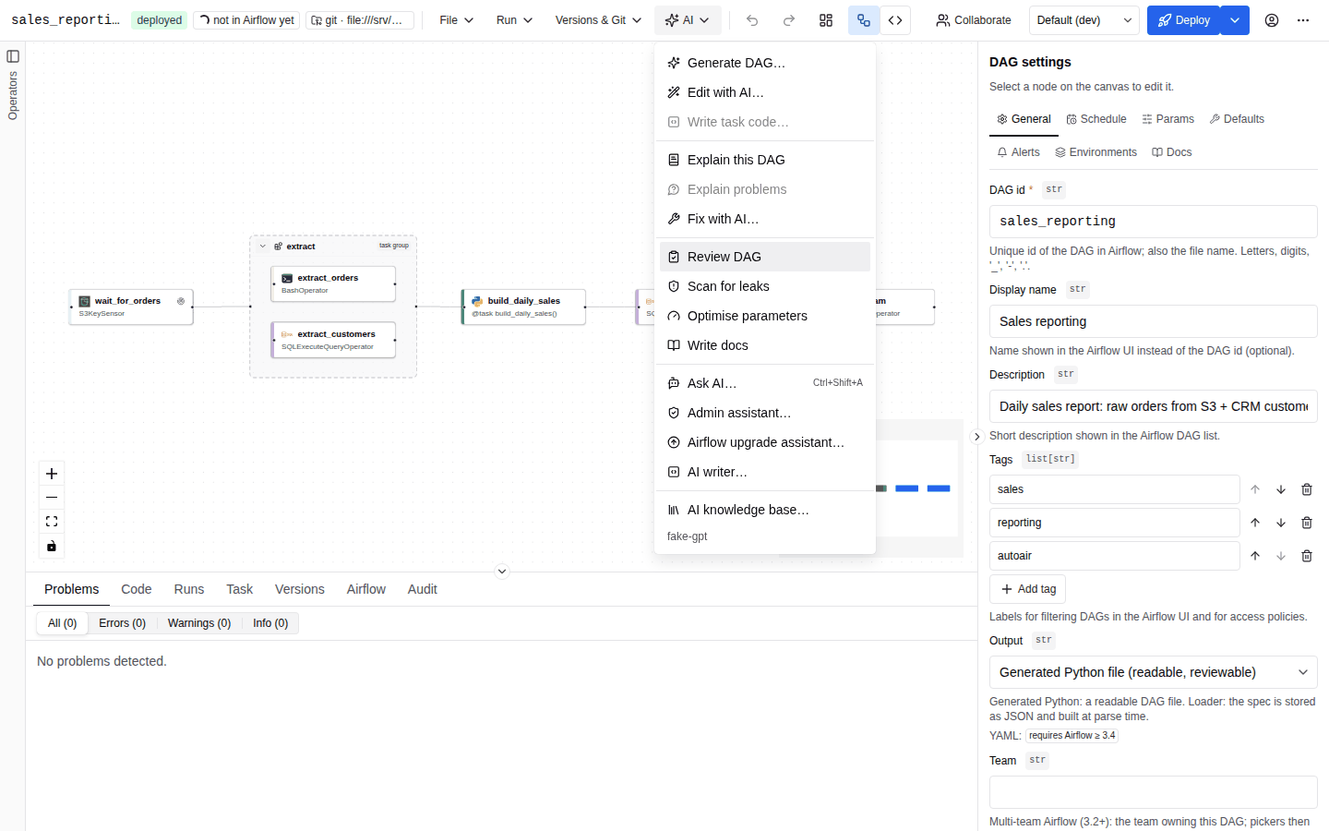
Task: Collapse the bottom panel chevron
Action: (502, 572)
